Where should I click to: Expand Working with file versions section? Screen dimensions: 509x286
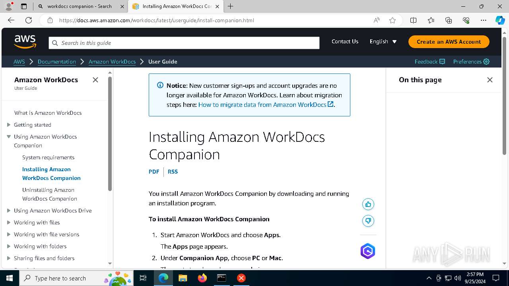coord(9,234)
